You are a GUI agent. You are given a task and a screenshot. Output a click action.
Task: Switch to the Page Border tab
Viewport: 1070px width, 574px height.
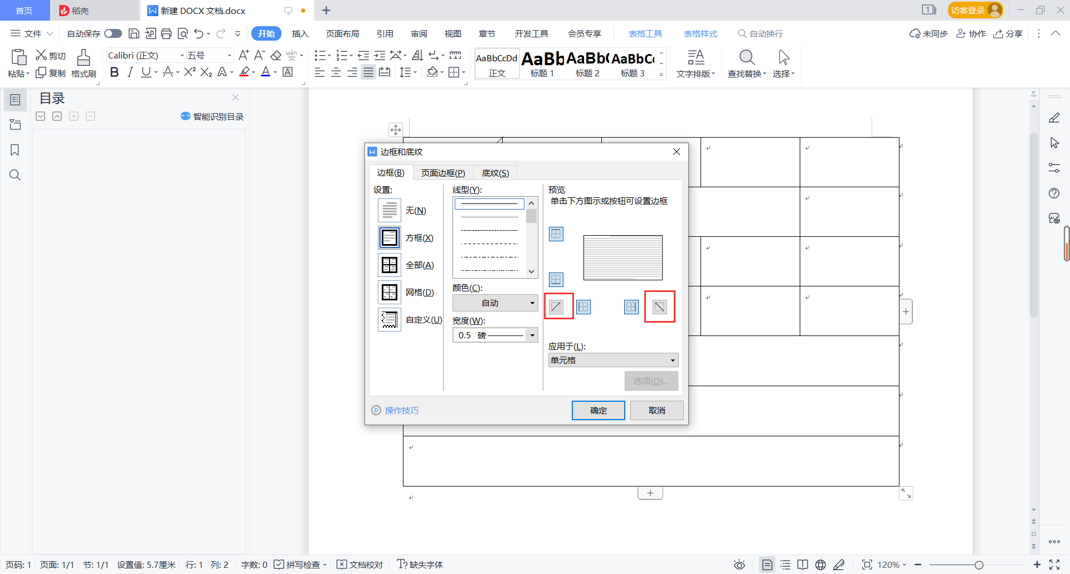(x=443, y=173)
